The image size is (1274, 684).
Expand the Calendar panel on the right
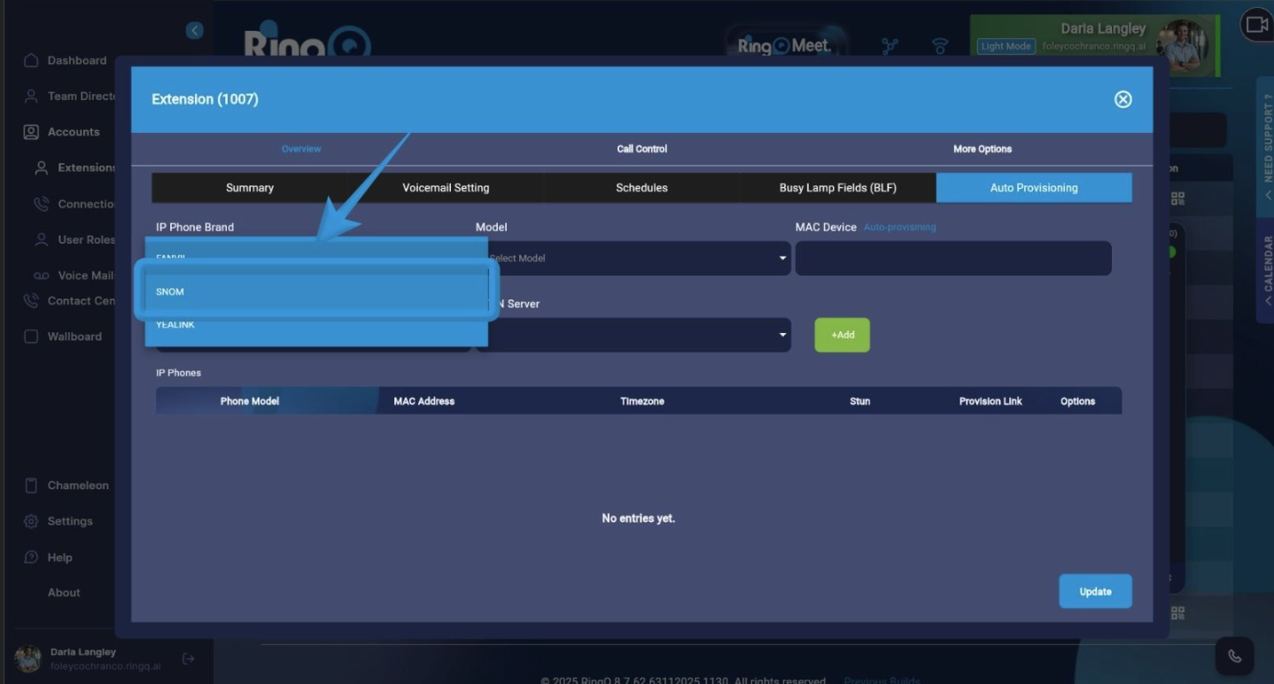[1266, 261]
